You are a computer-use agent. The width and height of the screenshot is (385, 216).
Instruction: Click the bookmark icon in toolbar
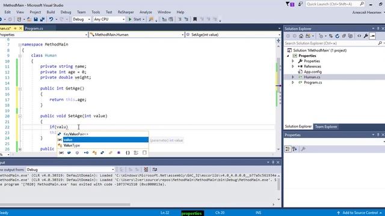(195, 19)
